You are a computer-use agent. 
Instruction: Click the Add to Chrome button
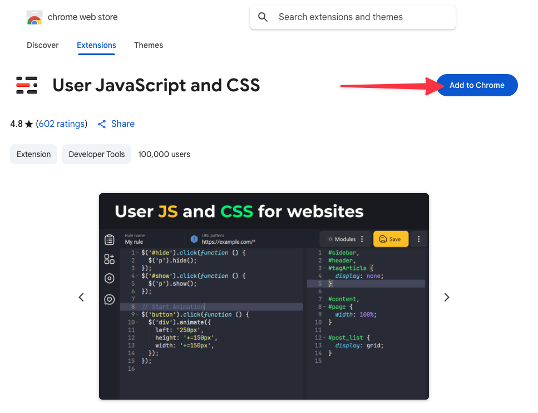pos(477,85)
